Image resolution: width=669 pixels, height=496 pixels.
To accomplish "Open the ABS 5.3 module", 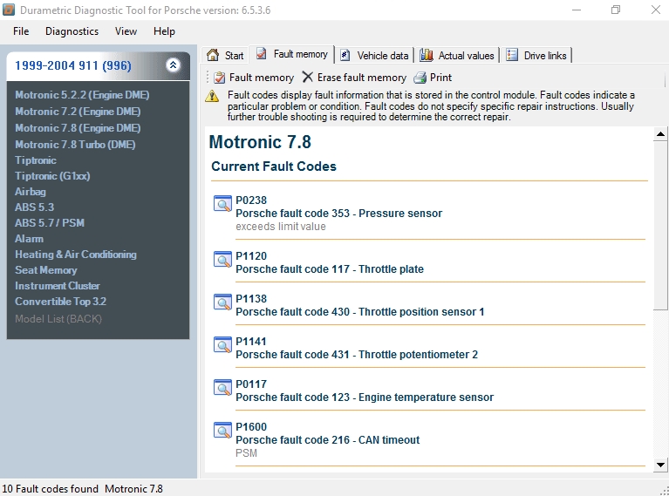I will (x=35, y=207).
